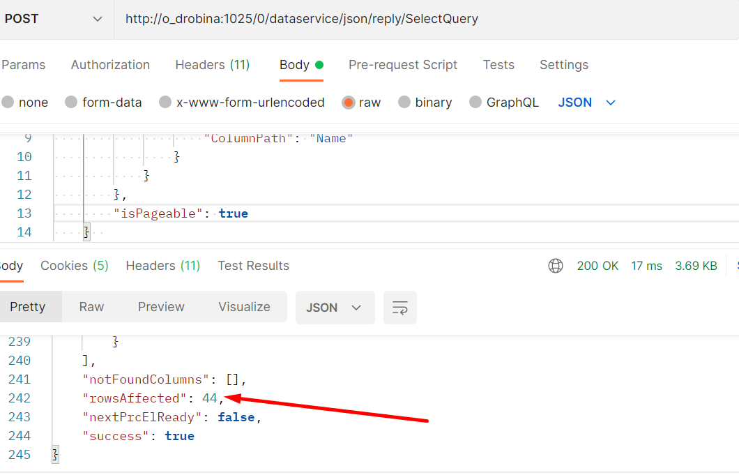Switch to the Authorization tab

[110, 64]
